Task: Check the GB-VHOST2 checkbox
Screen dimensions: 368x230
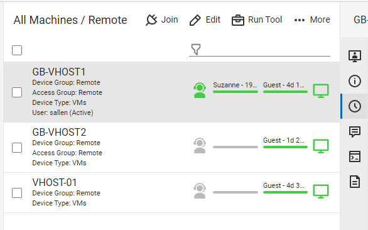Action: click(x=17, y=148)
